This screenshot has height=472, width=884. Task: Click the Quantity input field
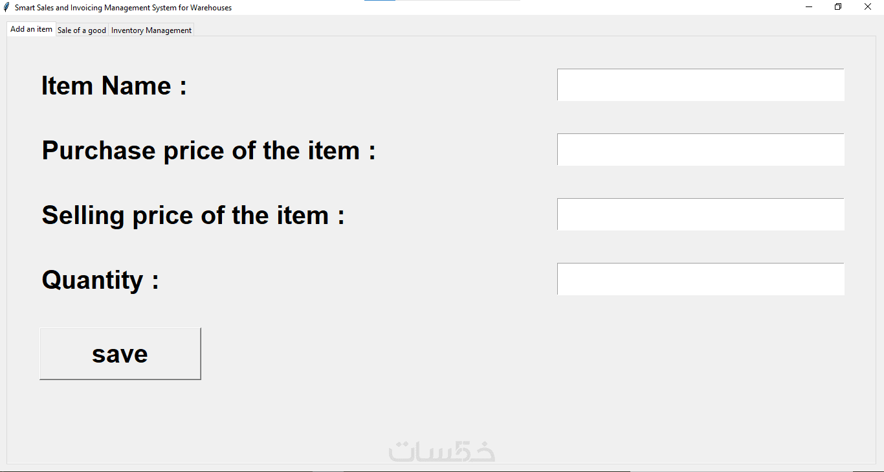(701, 279)
